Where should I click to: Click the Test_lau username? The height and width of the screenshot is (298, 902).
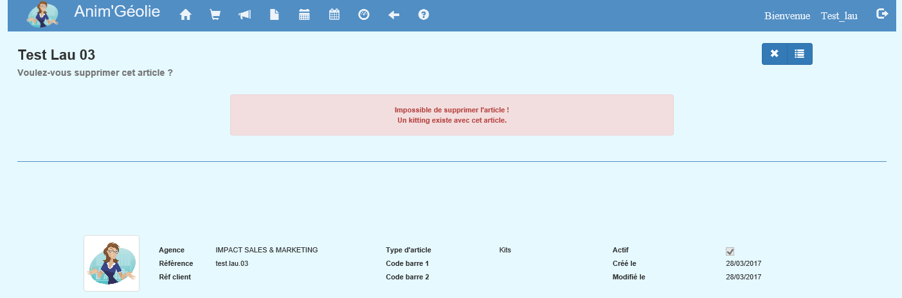[839, 16]
